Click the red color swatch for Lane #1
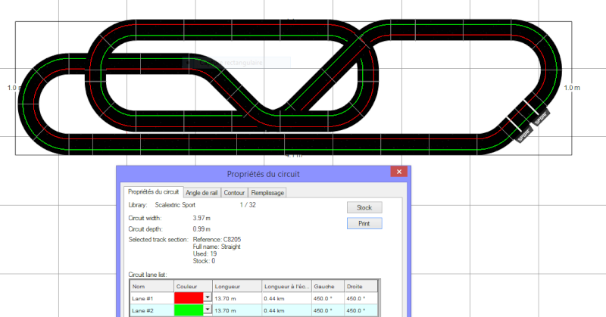This screenshot has height=317, width=606. (x=189, y=298)
